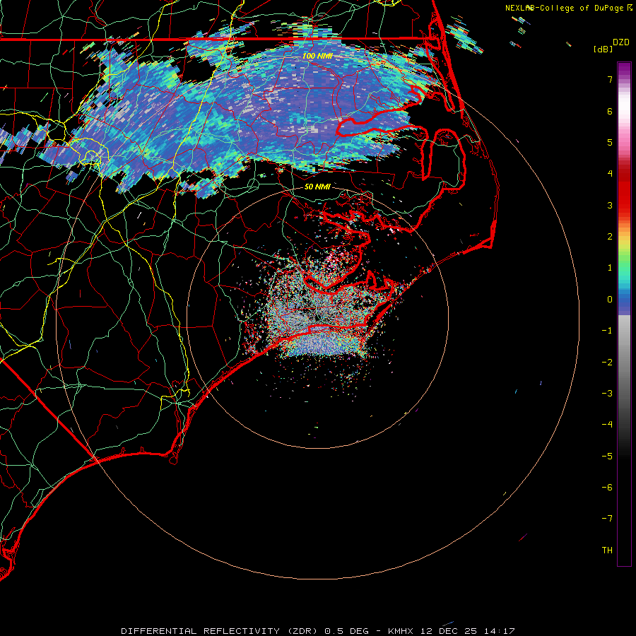Screen dimensions: 636x636
Task: Click the 1 value on color scale
Action: 610,268
